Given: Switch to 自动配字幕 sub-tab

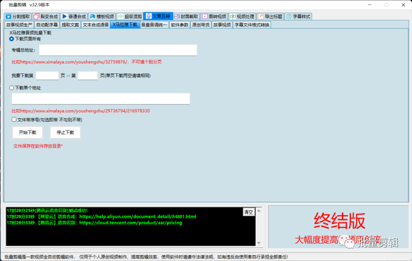Looking at the screenshot, I should [47, 25].
